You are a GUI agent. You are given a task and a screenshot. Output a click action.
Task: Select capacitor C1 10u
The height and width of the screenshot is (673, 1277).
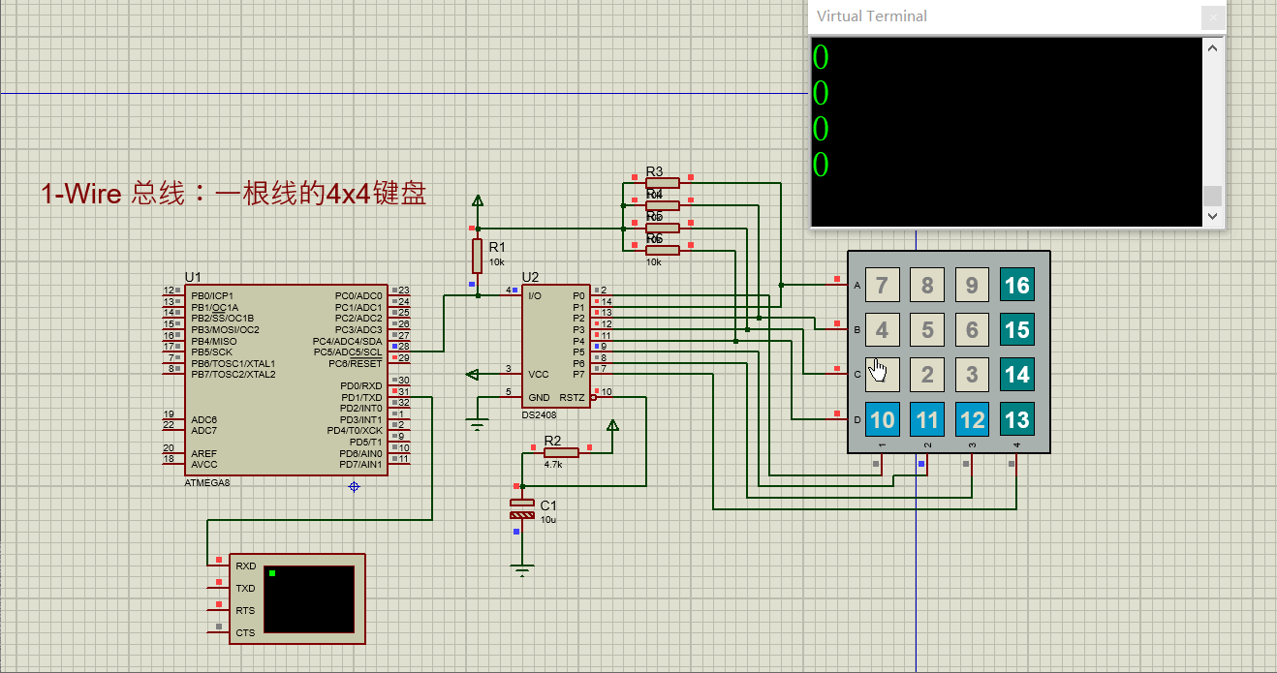[x=522, y=508]
